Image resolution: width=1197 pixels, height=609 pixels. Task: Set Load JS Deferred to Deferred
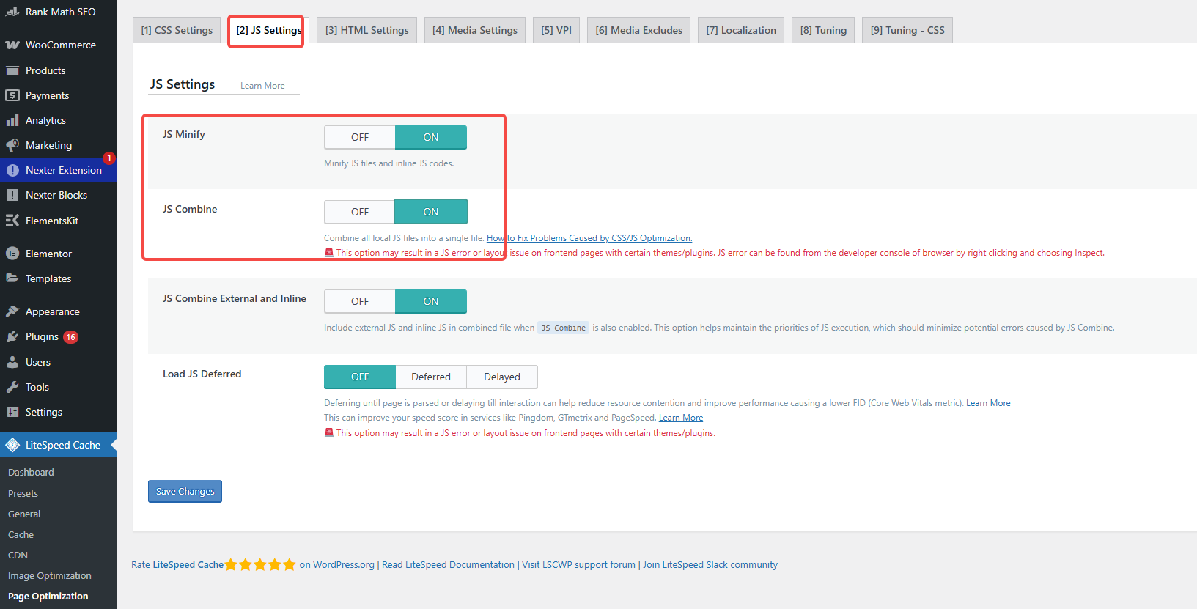point(431,377)
